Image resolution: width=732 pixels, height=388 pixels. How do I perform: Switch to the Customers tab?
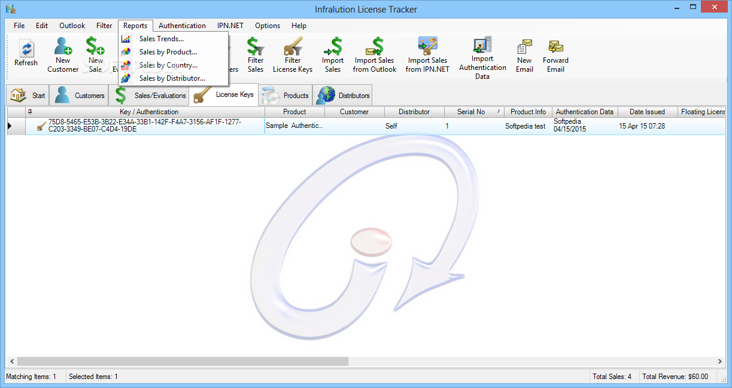79,96
